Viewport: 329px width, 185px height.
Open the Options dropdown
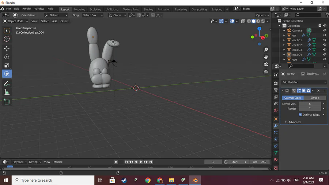(262, 15)
